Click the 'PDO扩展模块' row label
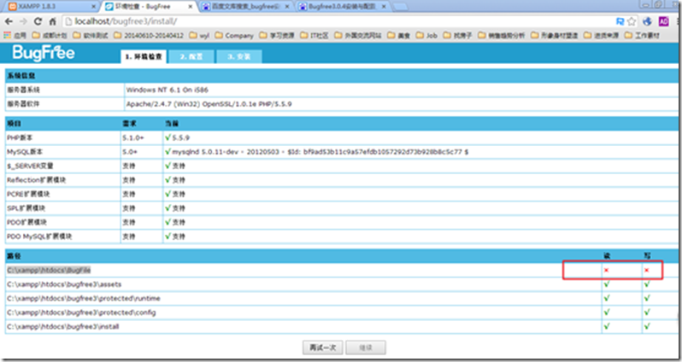The image size is (682, 362). point(26,222)
